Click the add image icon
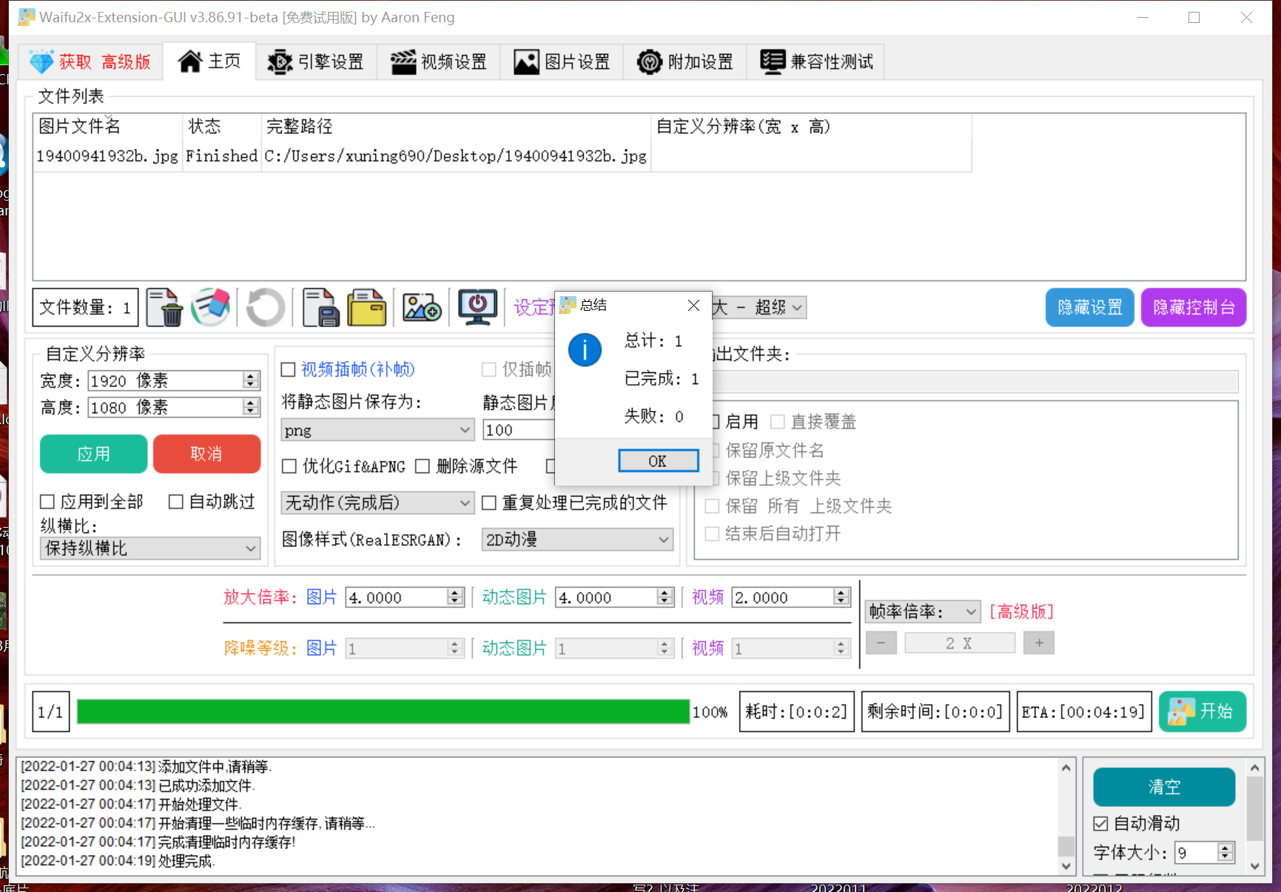The image size is (1281, 892). tap(422, 307)
